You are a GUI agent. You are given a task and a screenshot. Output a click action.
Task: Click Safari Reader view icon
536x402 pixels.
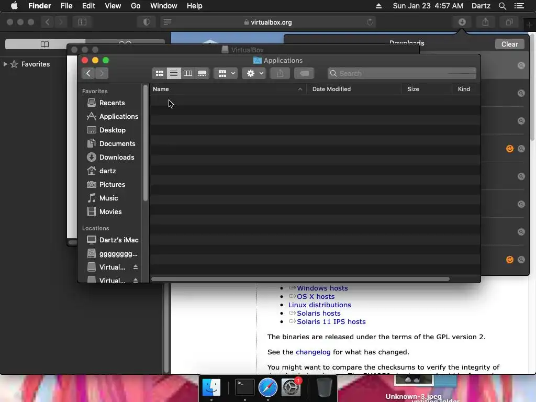(167, 22)
